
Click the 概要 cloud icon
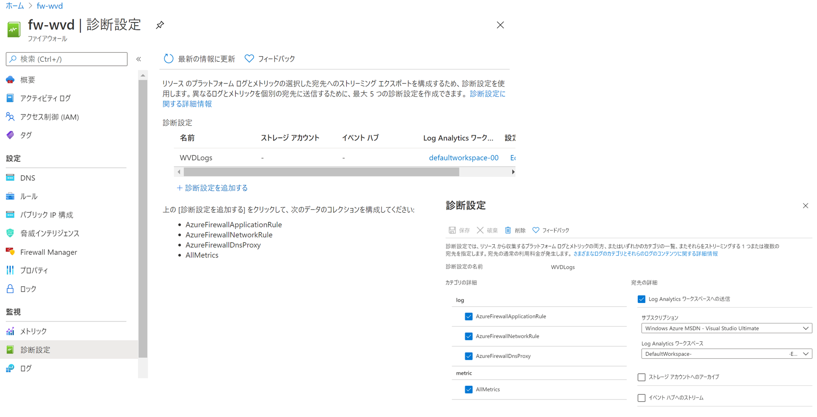pos(10,80)
